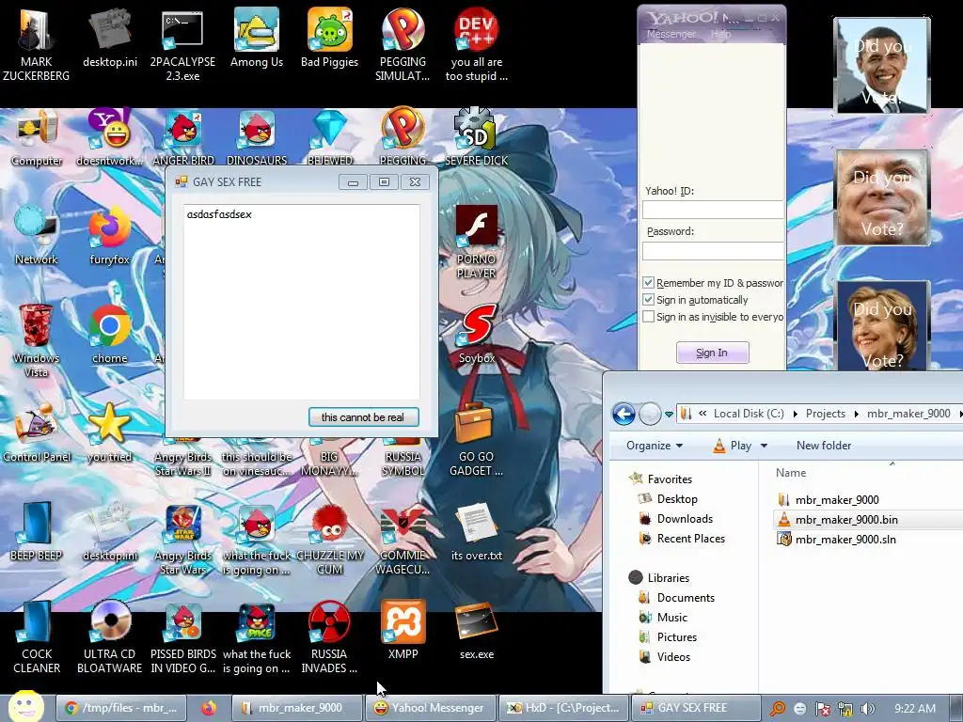963x722 pixels.
Task: Toggle 'Sign in automatically' checkbox
Action: [x=648, y=300]
